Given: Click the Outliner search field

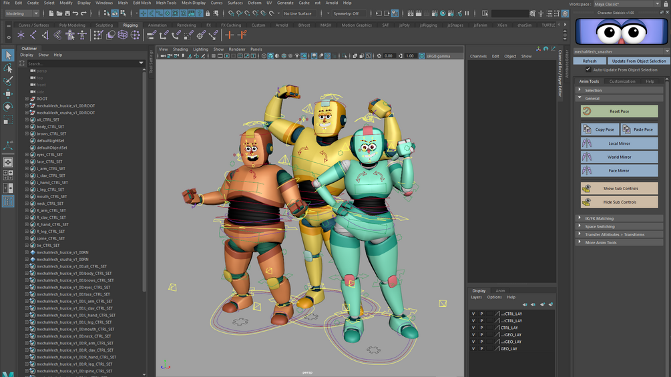Looking at the screenshot, I should 85,63.
